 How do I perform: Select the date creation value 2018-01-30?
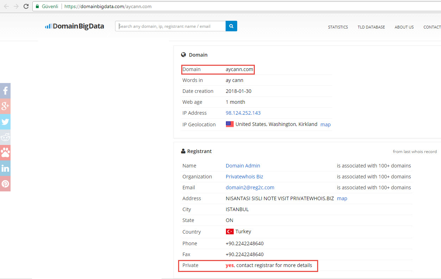pyautogui.click(x=239, y=91)
